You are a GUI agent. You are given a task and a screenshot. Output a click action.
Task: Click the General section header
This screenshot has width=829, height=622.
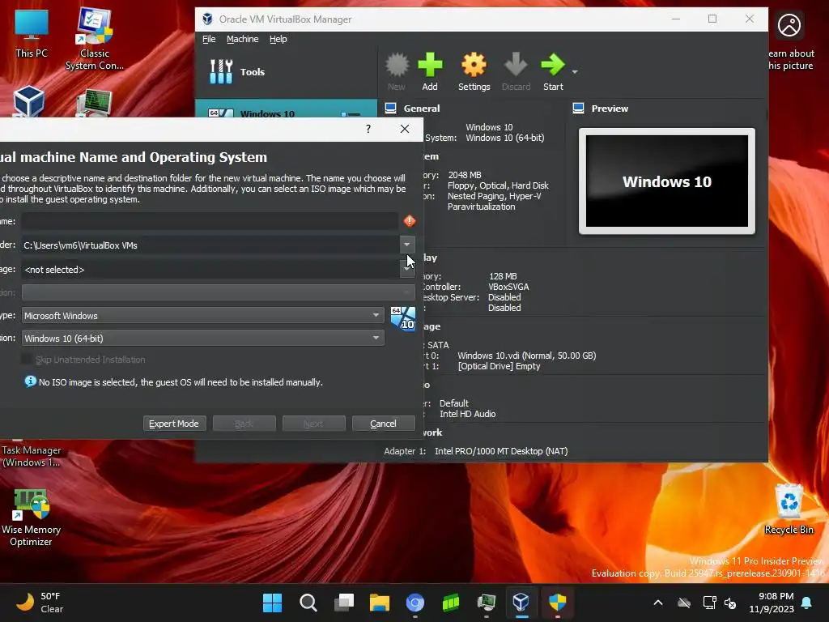(x=421, y=109)
